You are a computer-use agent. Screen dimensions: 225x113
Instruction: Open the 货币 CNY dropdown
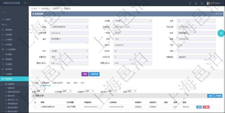tap(133, 39)
